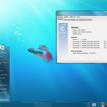107x107 pixels.
Task: Open the Affichage menu
Action: coord(73,17)
